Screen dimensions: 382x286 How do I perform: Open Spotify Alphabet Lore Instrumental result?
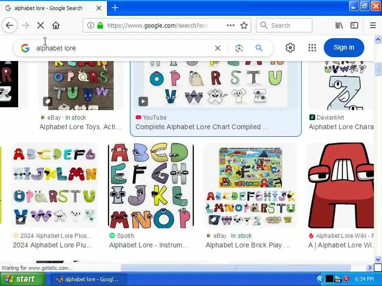(149, 245)
